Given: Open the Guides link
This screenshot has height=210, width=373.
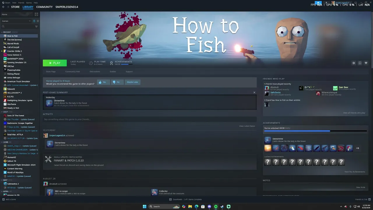Looking at the screenshot, I should click(113, 71).
